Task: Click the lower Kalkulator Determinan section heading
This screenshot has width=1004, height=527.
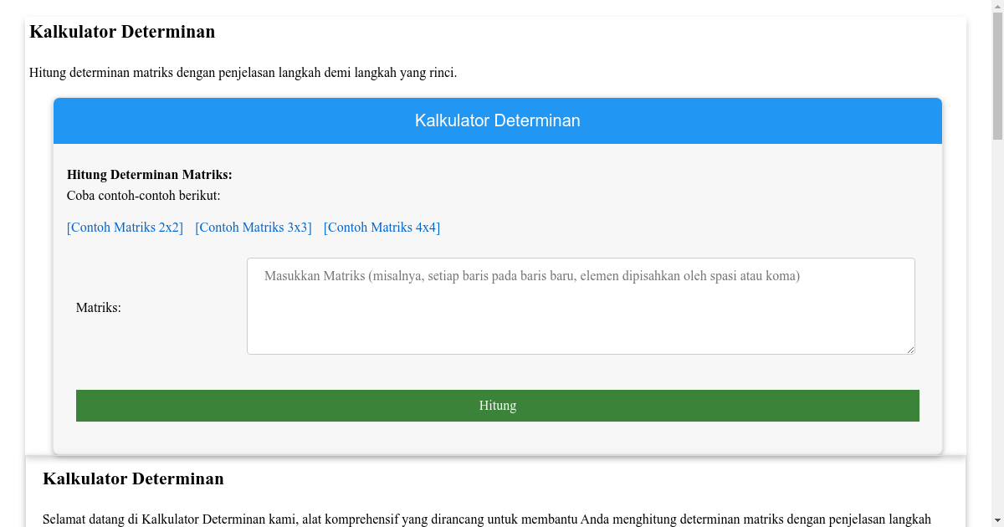Action: (x=134, y=478)
